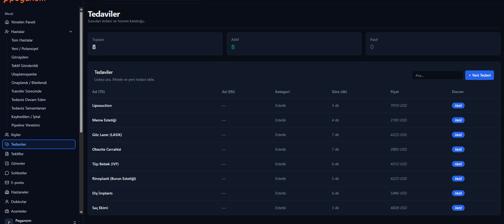Click the Durum column header
Viewport: 504px width, 224px height.
pyautogui.click(x=457, y=92)
